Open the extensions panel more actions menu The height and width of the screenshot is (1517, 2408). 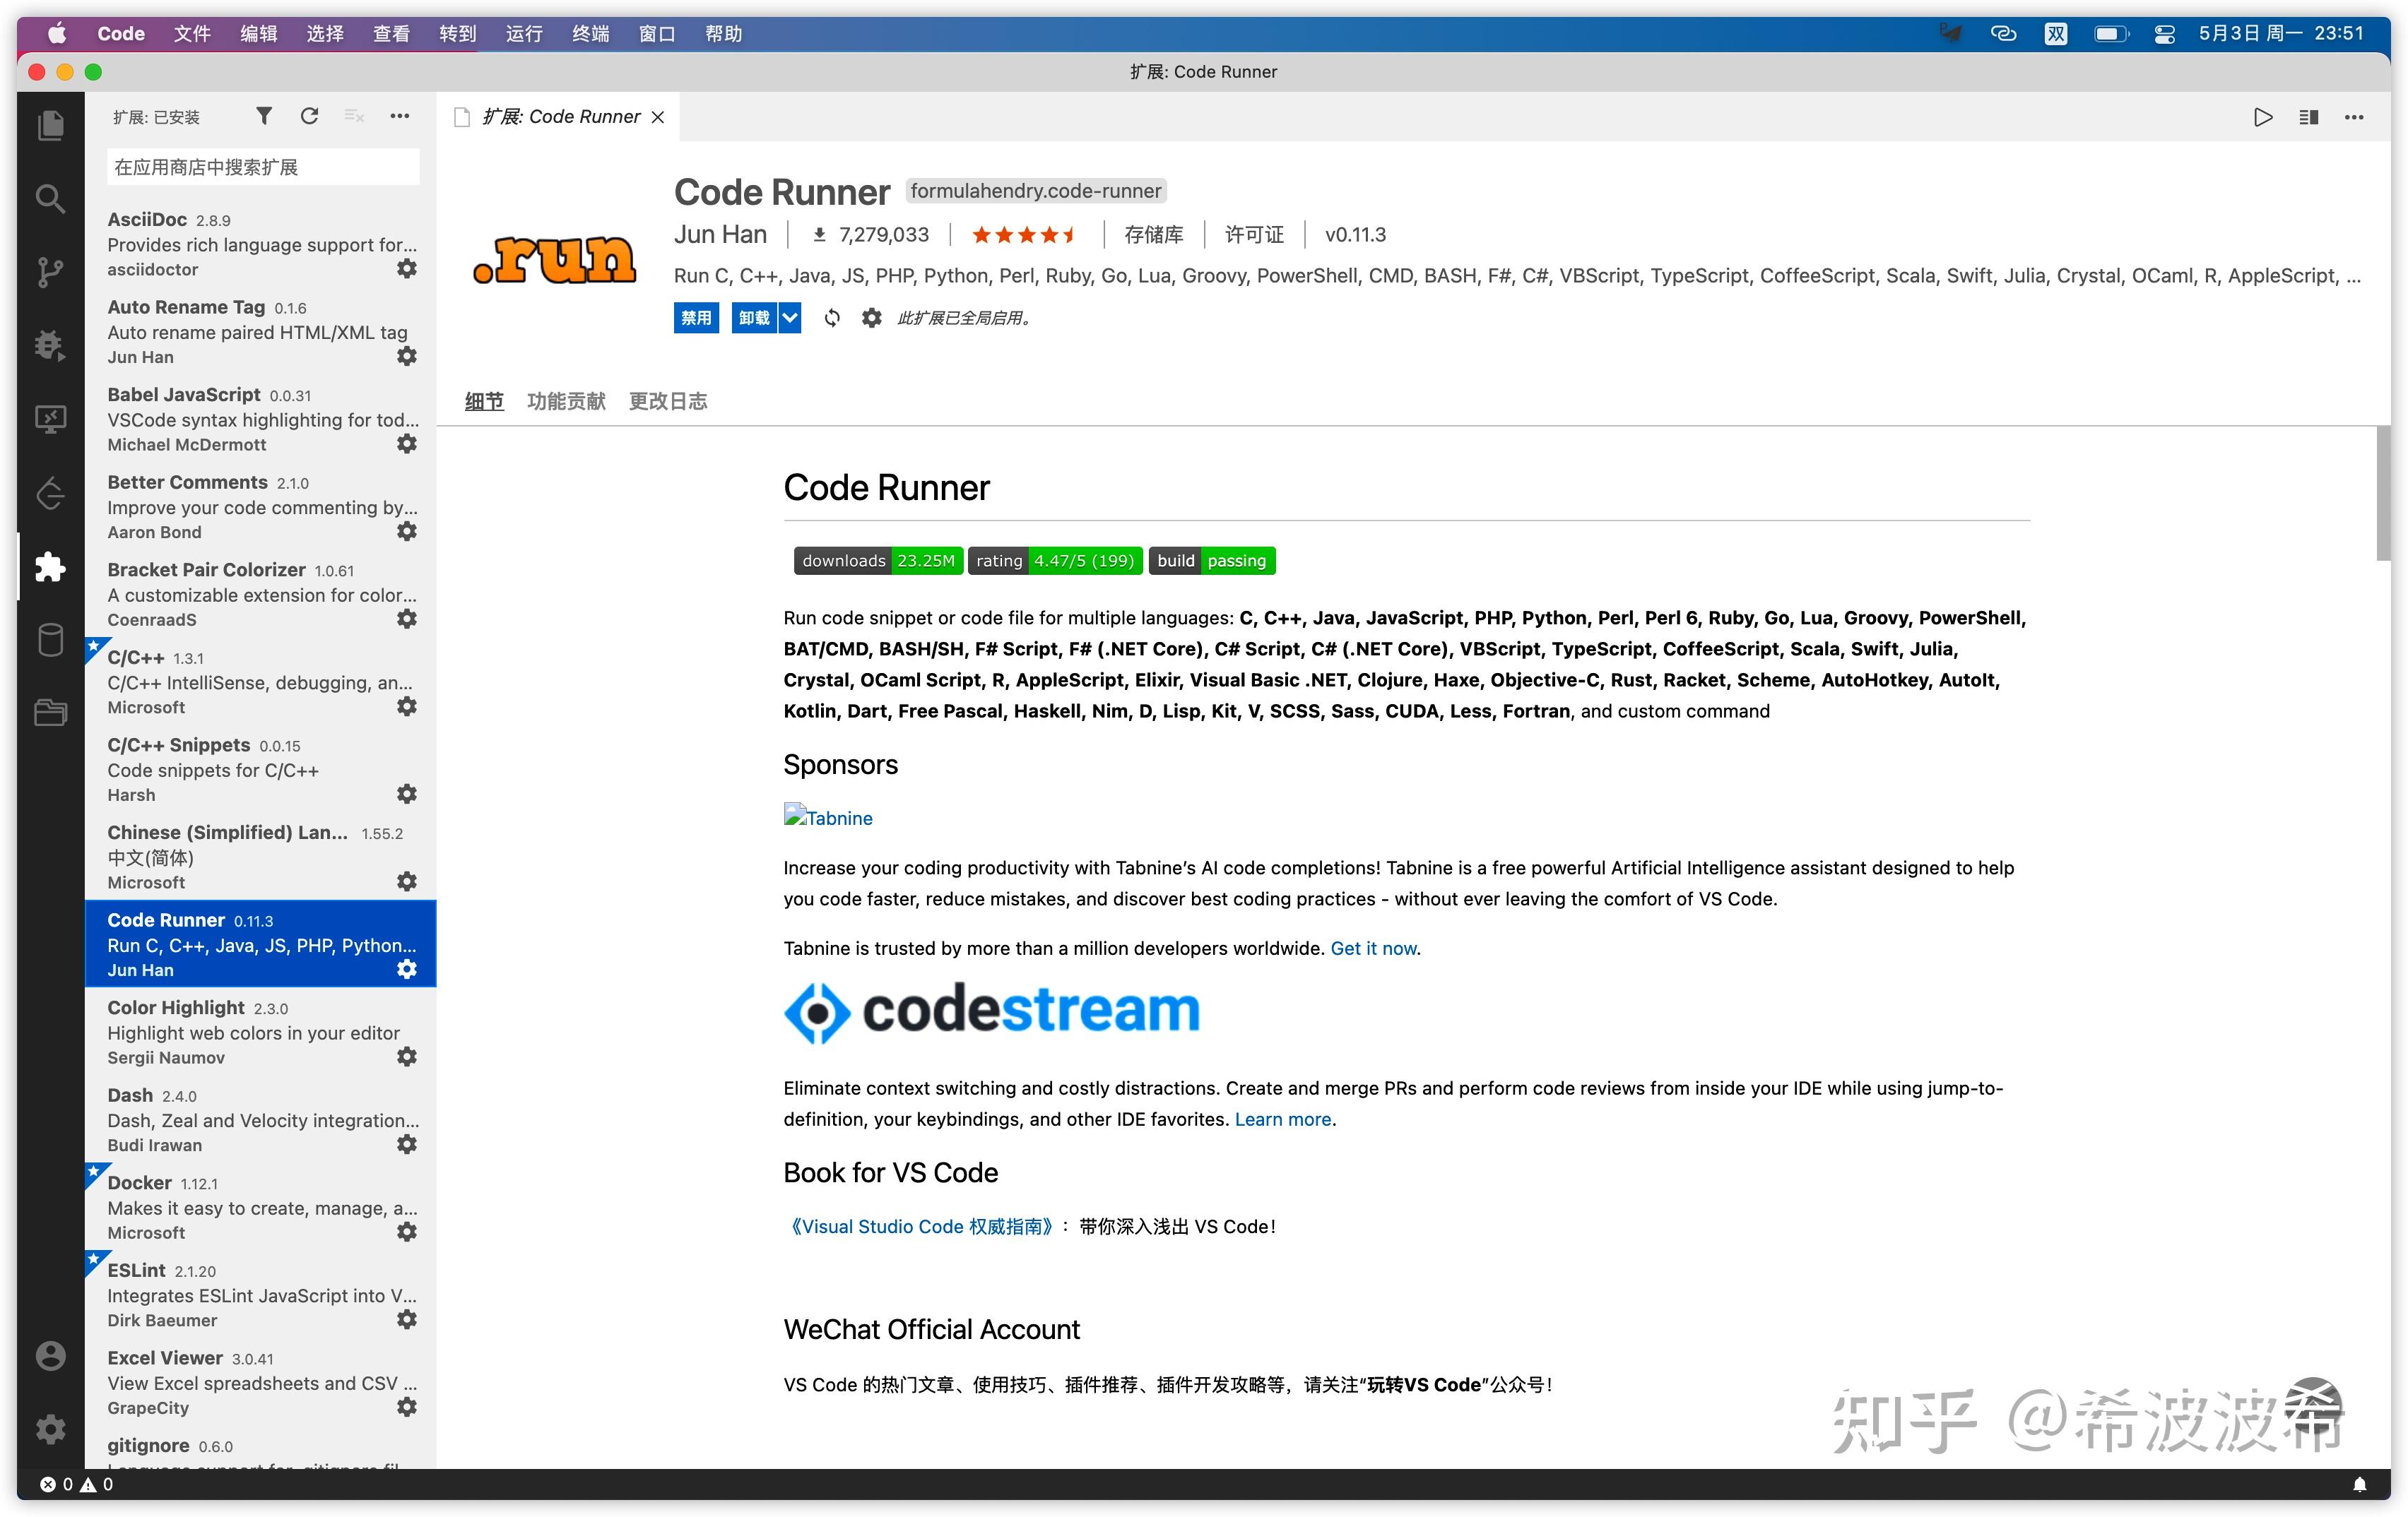pyautogui.click(x=399, y=116)
